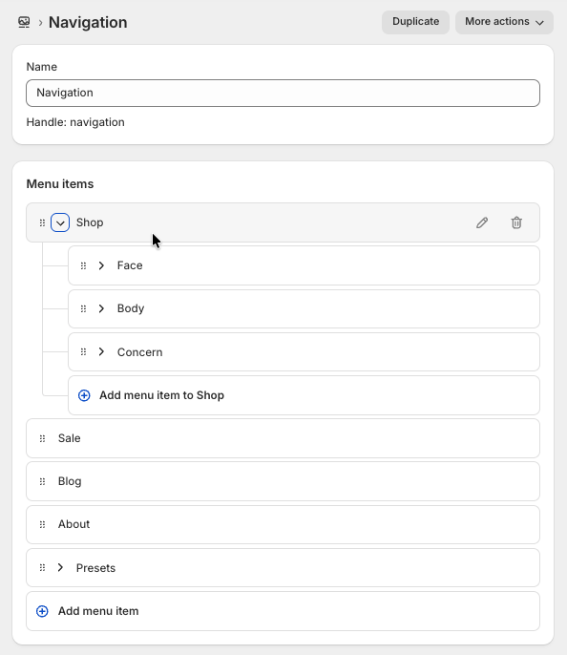Select the Sale menu item
567x655 pixels.
pyautogui.click(x=283, y=438)
